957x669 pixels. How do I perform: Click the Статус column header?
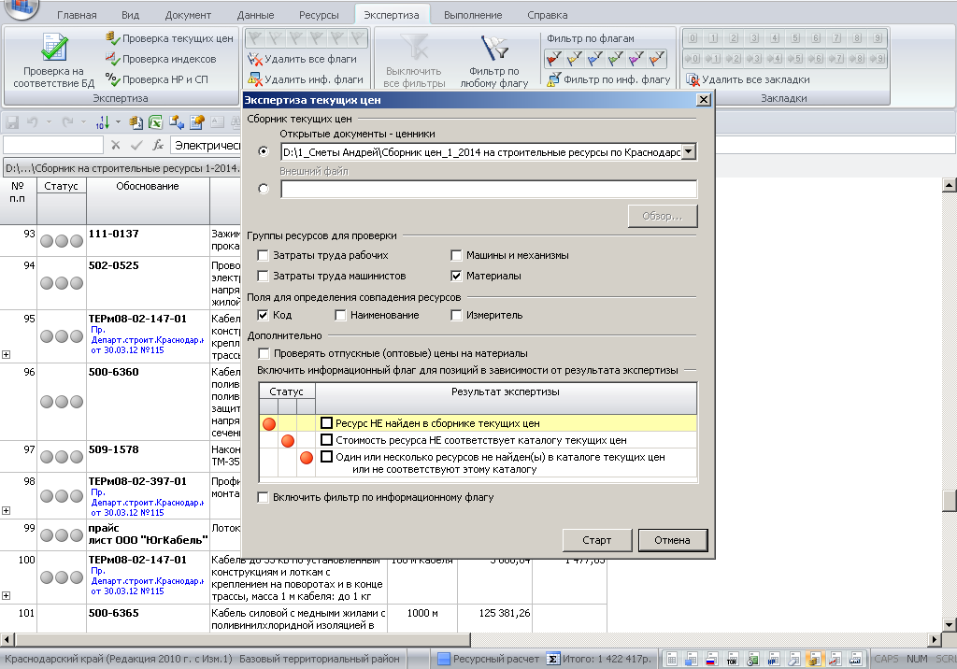coord(61,186)
